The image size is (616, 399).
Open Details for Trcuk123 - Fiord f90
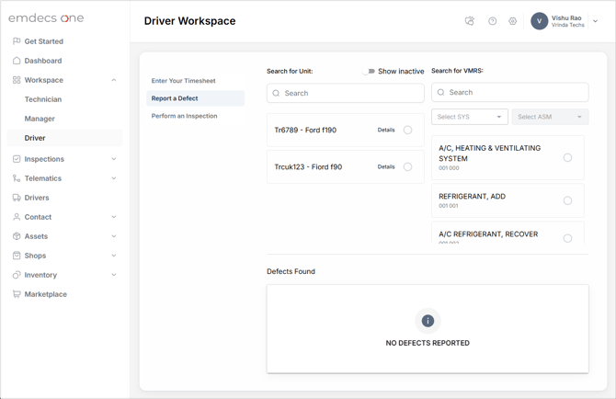click(386, 167)
